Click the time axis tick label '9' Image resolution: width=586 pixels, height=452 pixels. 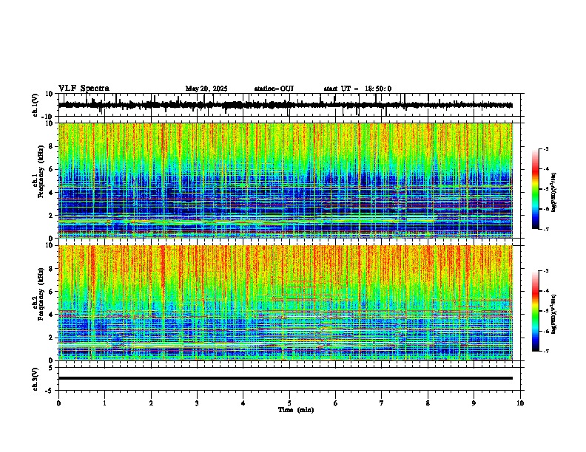pos(474,403)
